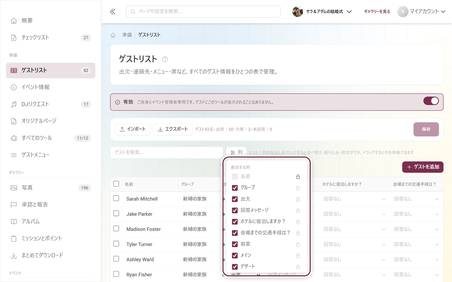Uncheck the 出欠 column checkbox

(235, 199)
